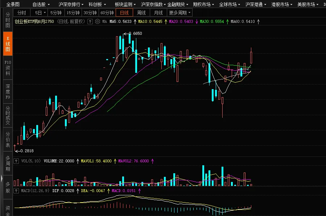Switch to the 30分钟 period tab
This screenshot has height=216, width=326.
[90, 13]
